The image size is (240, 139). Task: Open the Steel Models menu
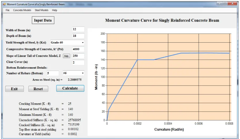point(41,10)
